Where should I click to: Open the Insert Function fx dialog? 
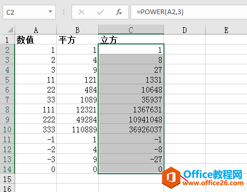119,12
